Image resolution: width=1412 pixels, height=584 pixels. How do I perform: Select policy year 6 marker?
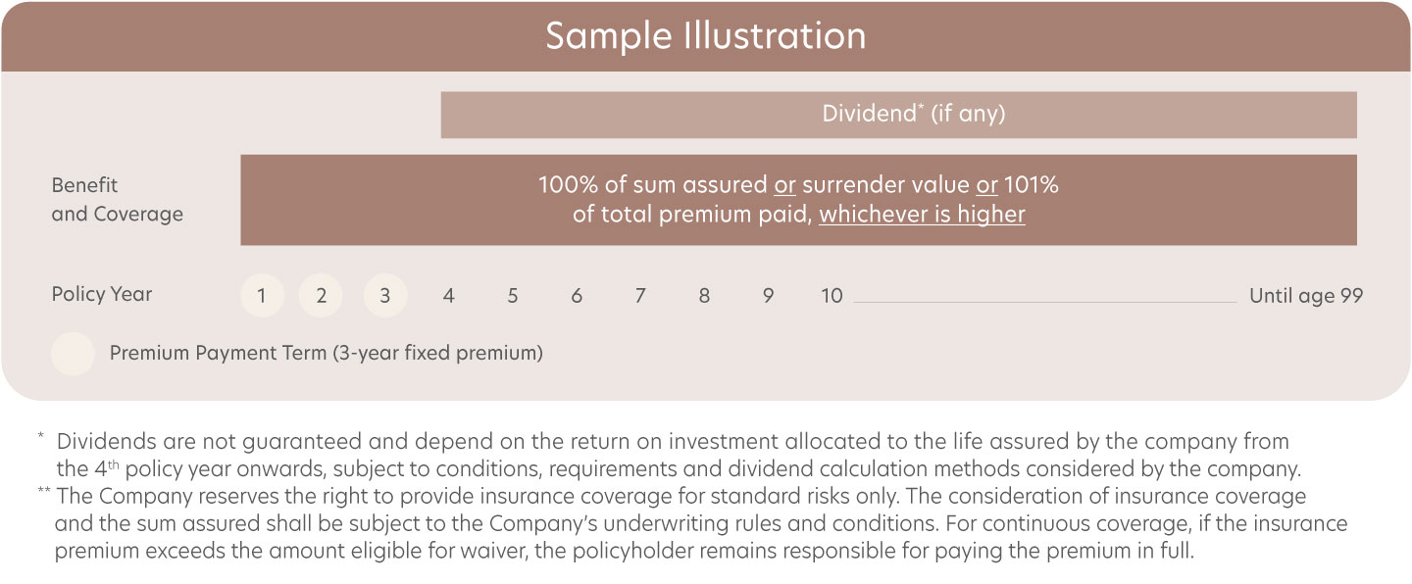coord(577,296)
